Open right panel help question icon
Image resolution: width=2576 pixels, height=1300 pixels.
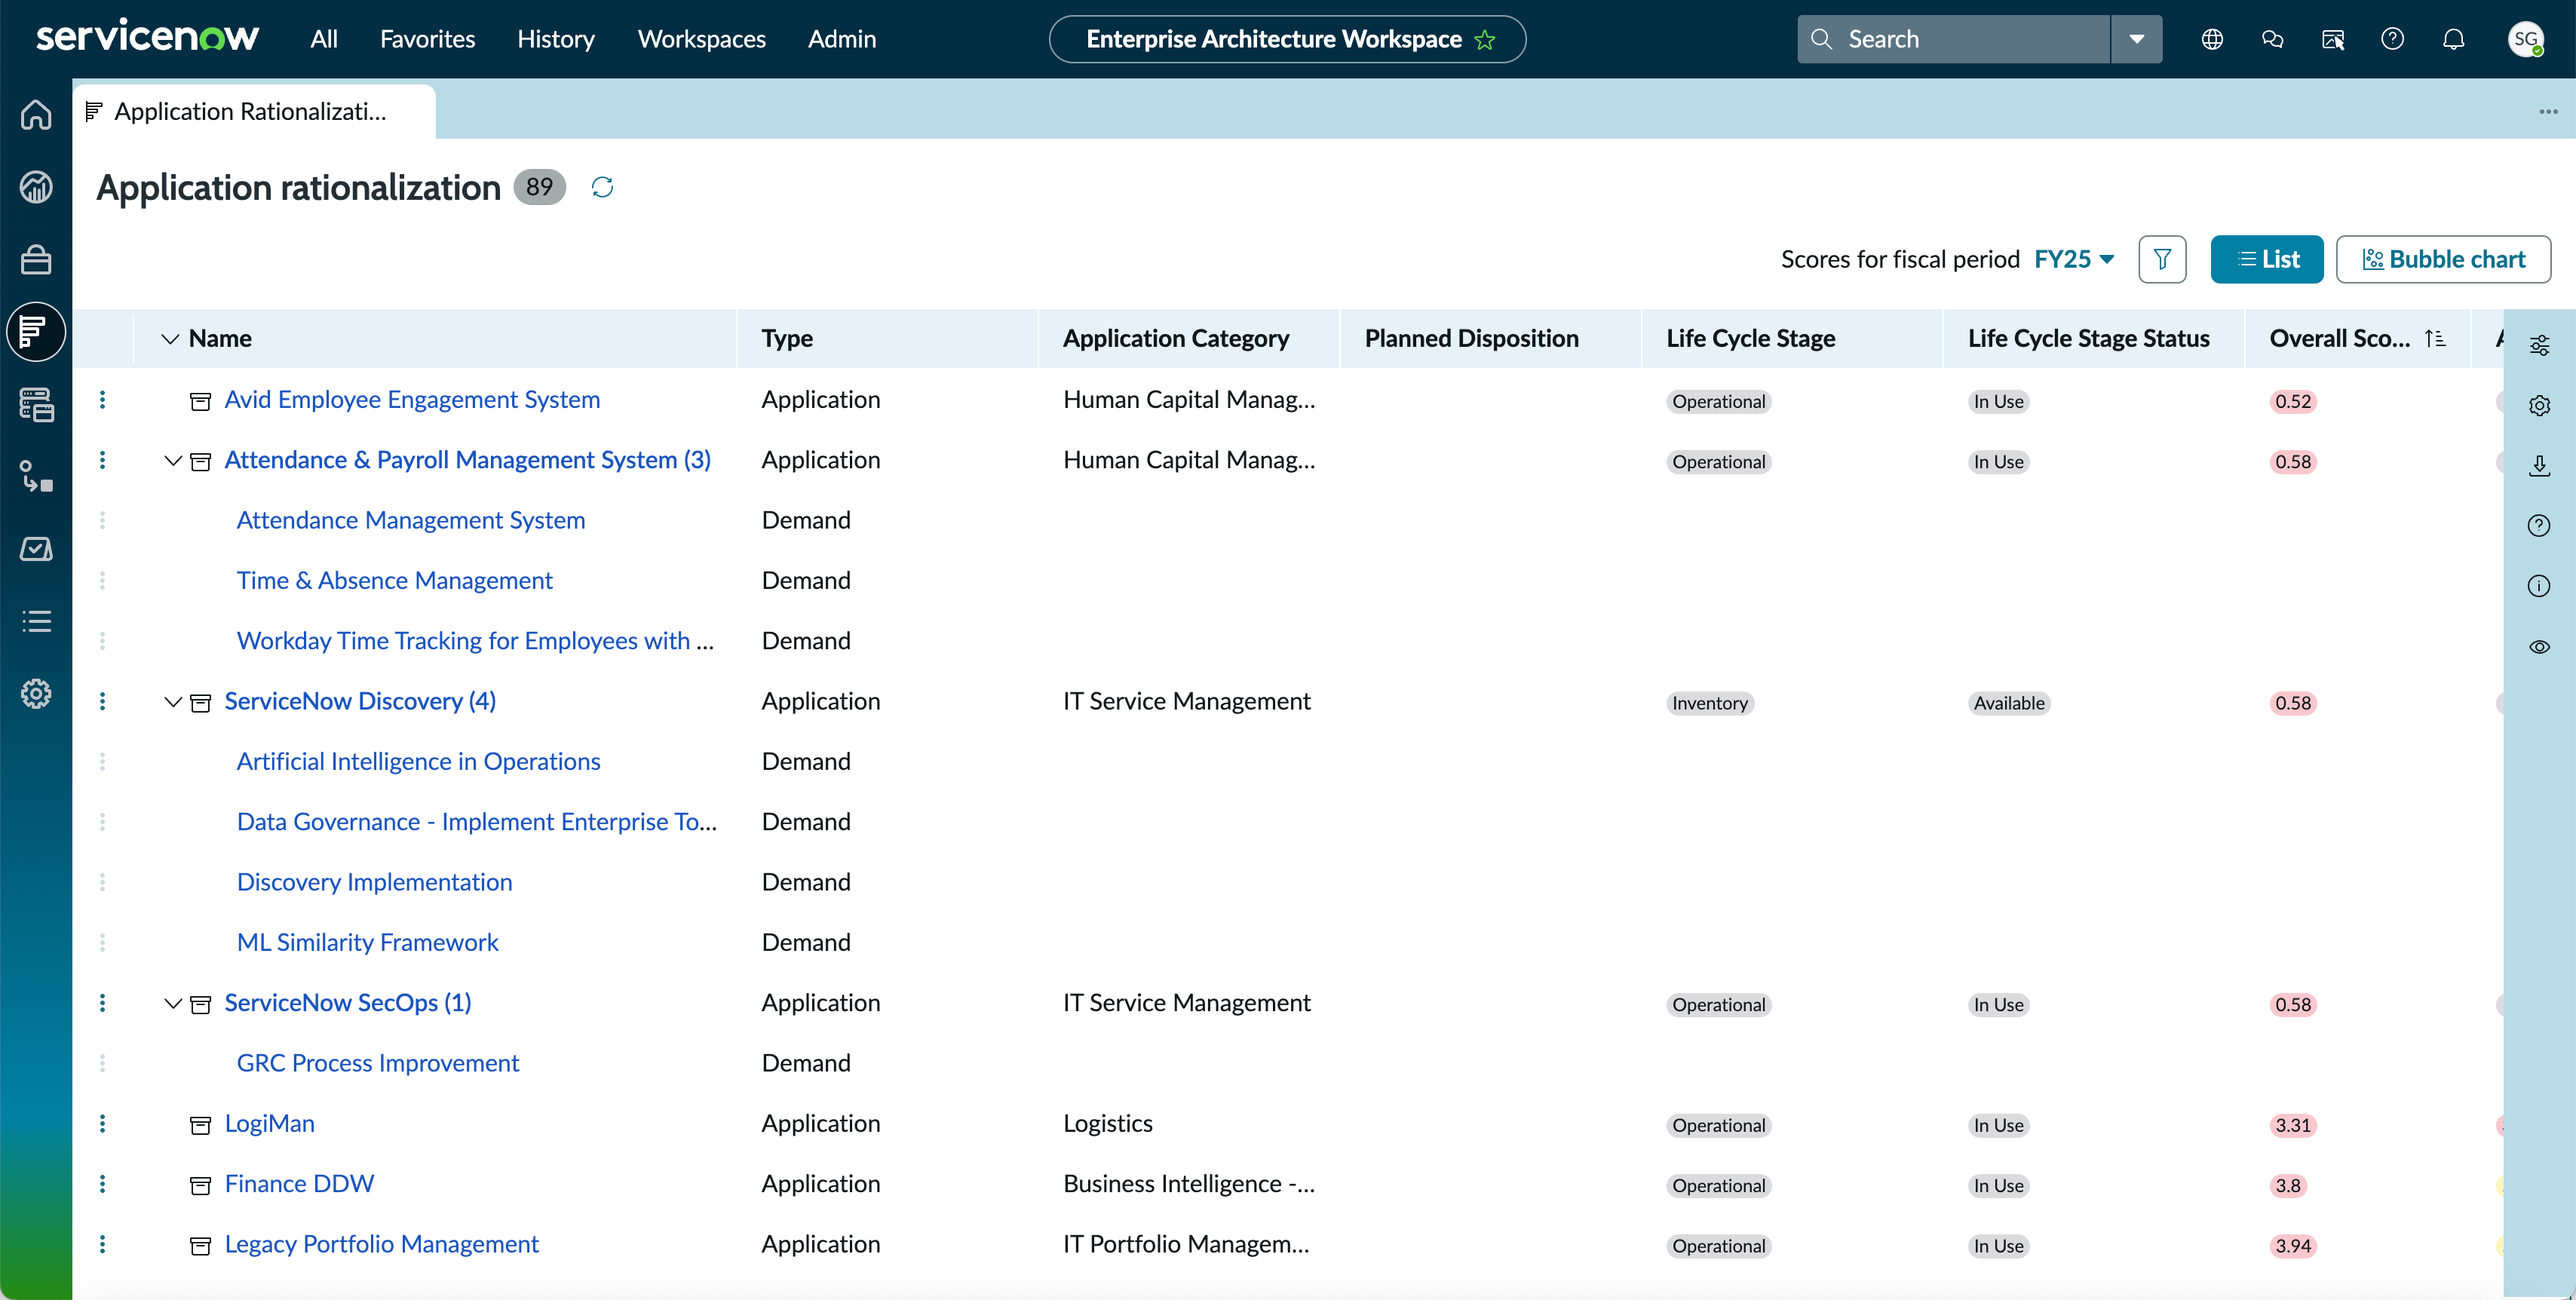[2539, 525]
